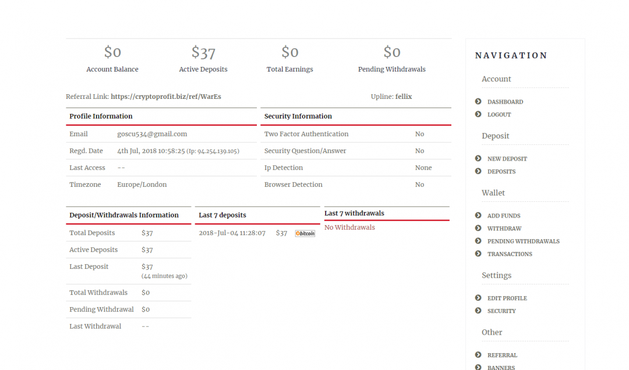
Task: Open the Deposits navigation link
Action: (501, 172)
